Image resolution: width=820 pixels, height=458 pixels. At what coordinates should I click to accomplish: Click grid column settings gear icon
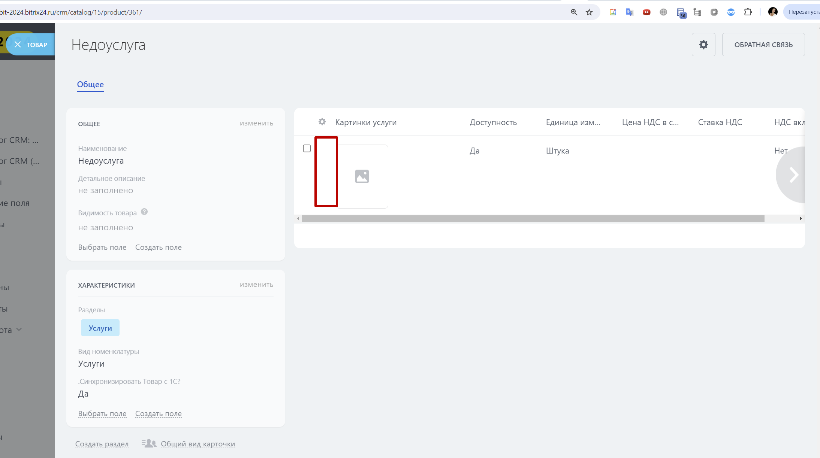pyautogui.click(x=322, y=122)
